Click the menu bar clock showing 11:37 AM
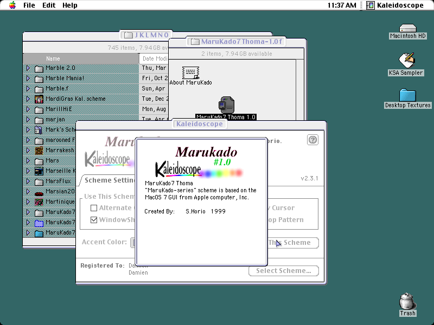Viewport: 434px width, 325px height. [x=342, y=5]
